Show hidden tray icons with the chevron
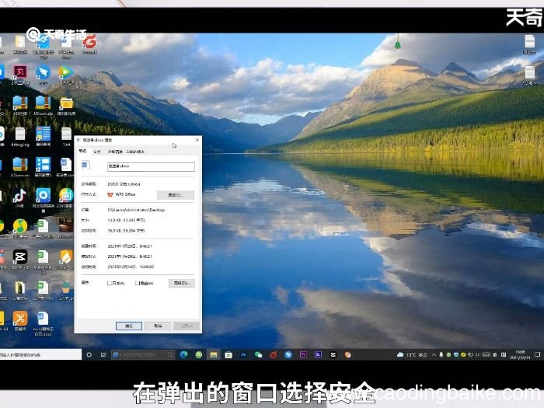This screenshot has width=544, height=408. click(434, 354)
